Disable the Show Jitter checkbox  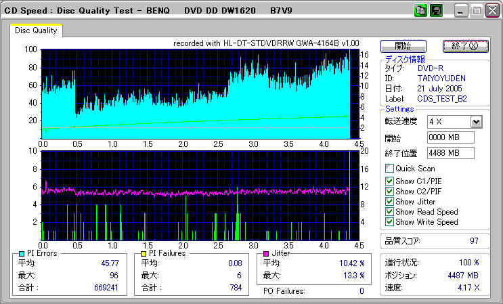(x=389, y=202)
